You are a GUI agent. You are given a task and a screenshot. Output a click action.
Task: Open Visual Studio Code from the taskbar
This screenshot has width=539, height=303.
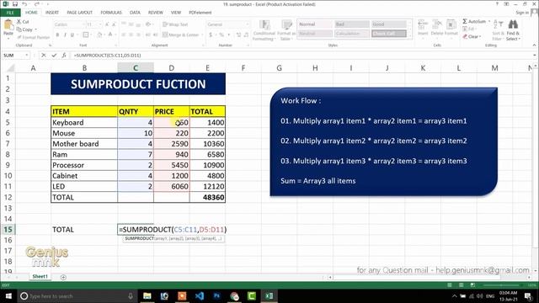[x=200, y=295]
